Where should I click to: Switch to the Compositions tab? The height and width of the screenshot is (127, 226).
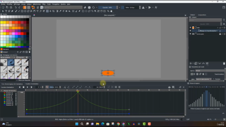pyautogui.click(x=202, y=15)
